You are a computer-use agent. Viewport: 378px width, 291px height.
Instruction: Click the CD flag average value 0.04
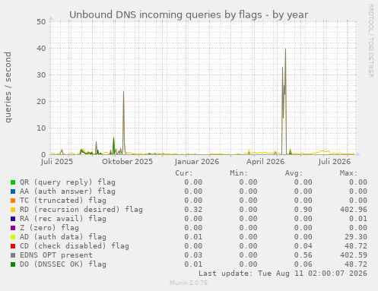(303, 246)
